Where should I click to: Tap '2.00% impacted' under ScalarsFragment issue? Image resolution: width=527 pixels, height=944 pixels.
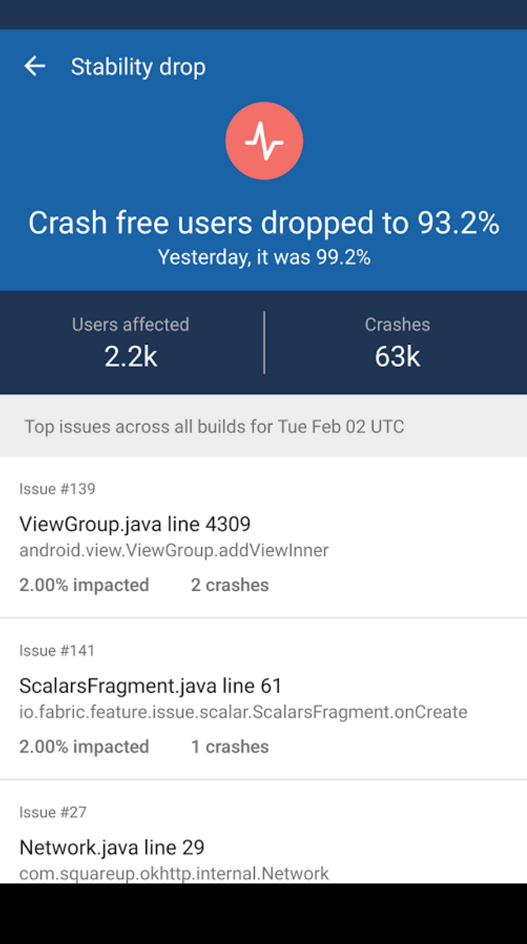click(84, 747)
